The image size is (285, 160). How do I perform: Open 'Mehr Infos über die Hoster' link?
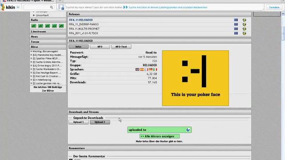(159, 141)
